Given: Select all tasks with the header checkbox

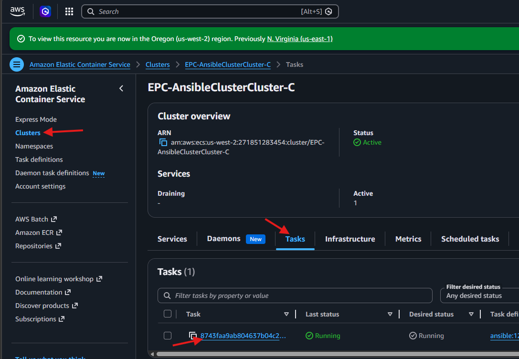Looking at the screenshot, I should click(x=168, y=314).
